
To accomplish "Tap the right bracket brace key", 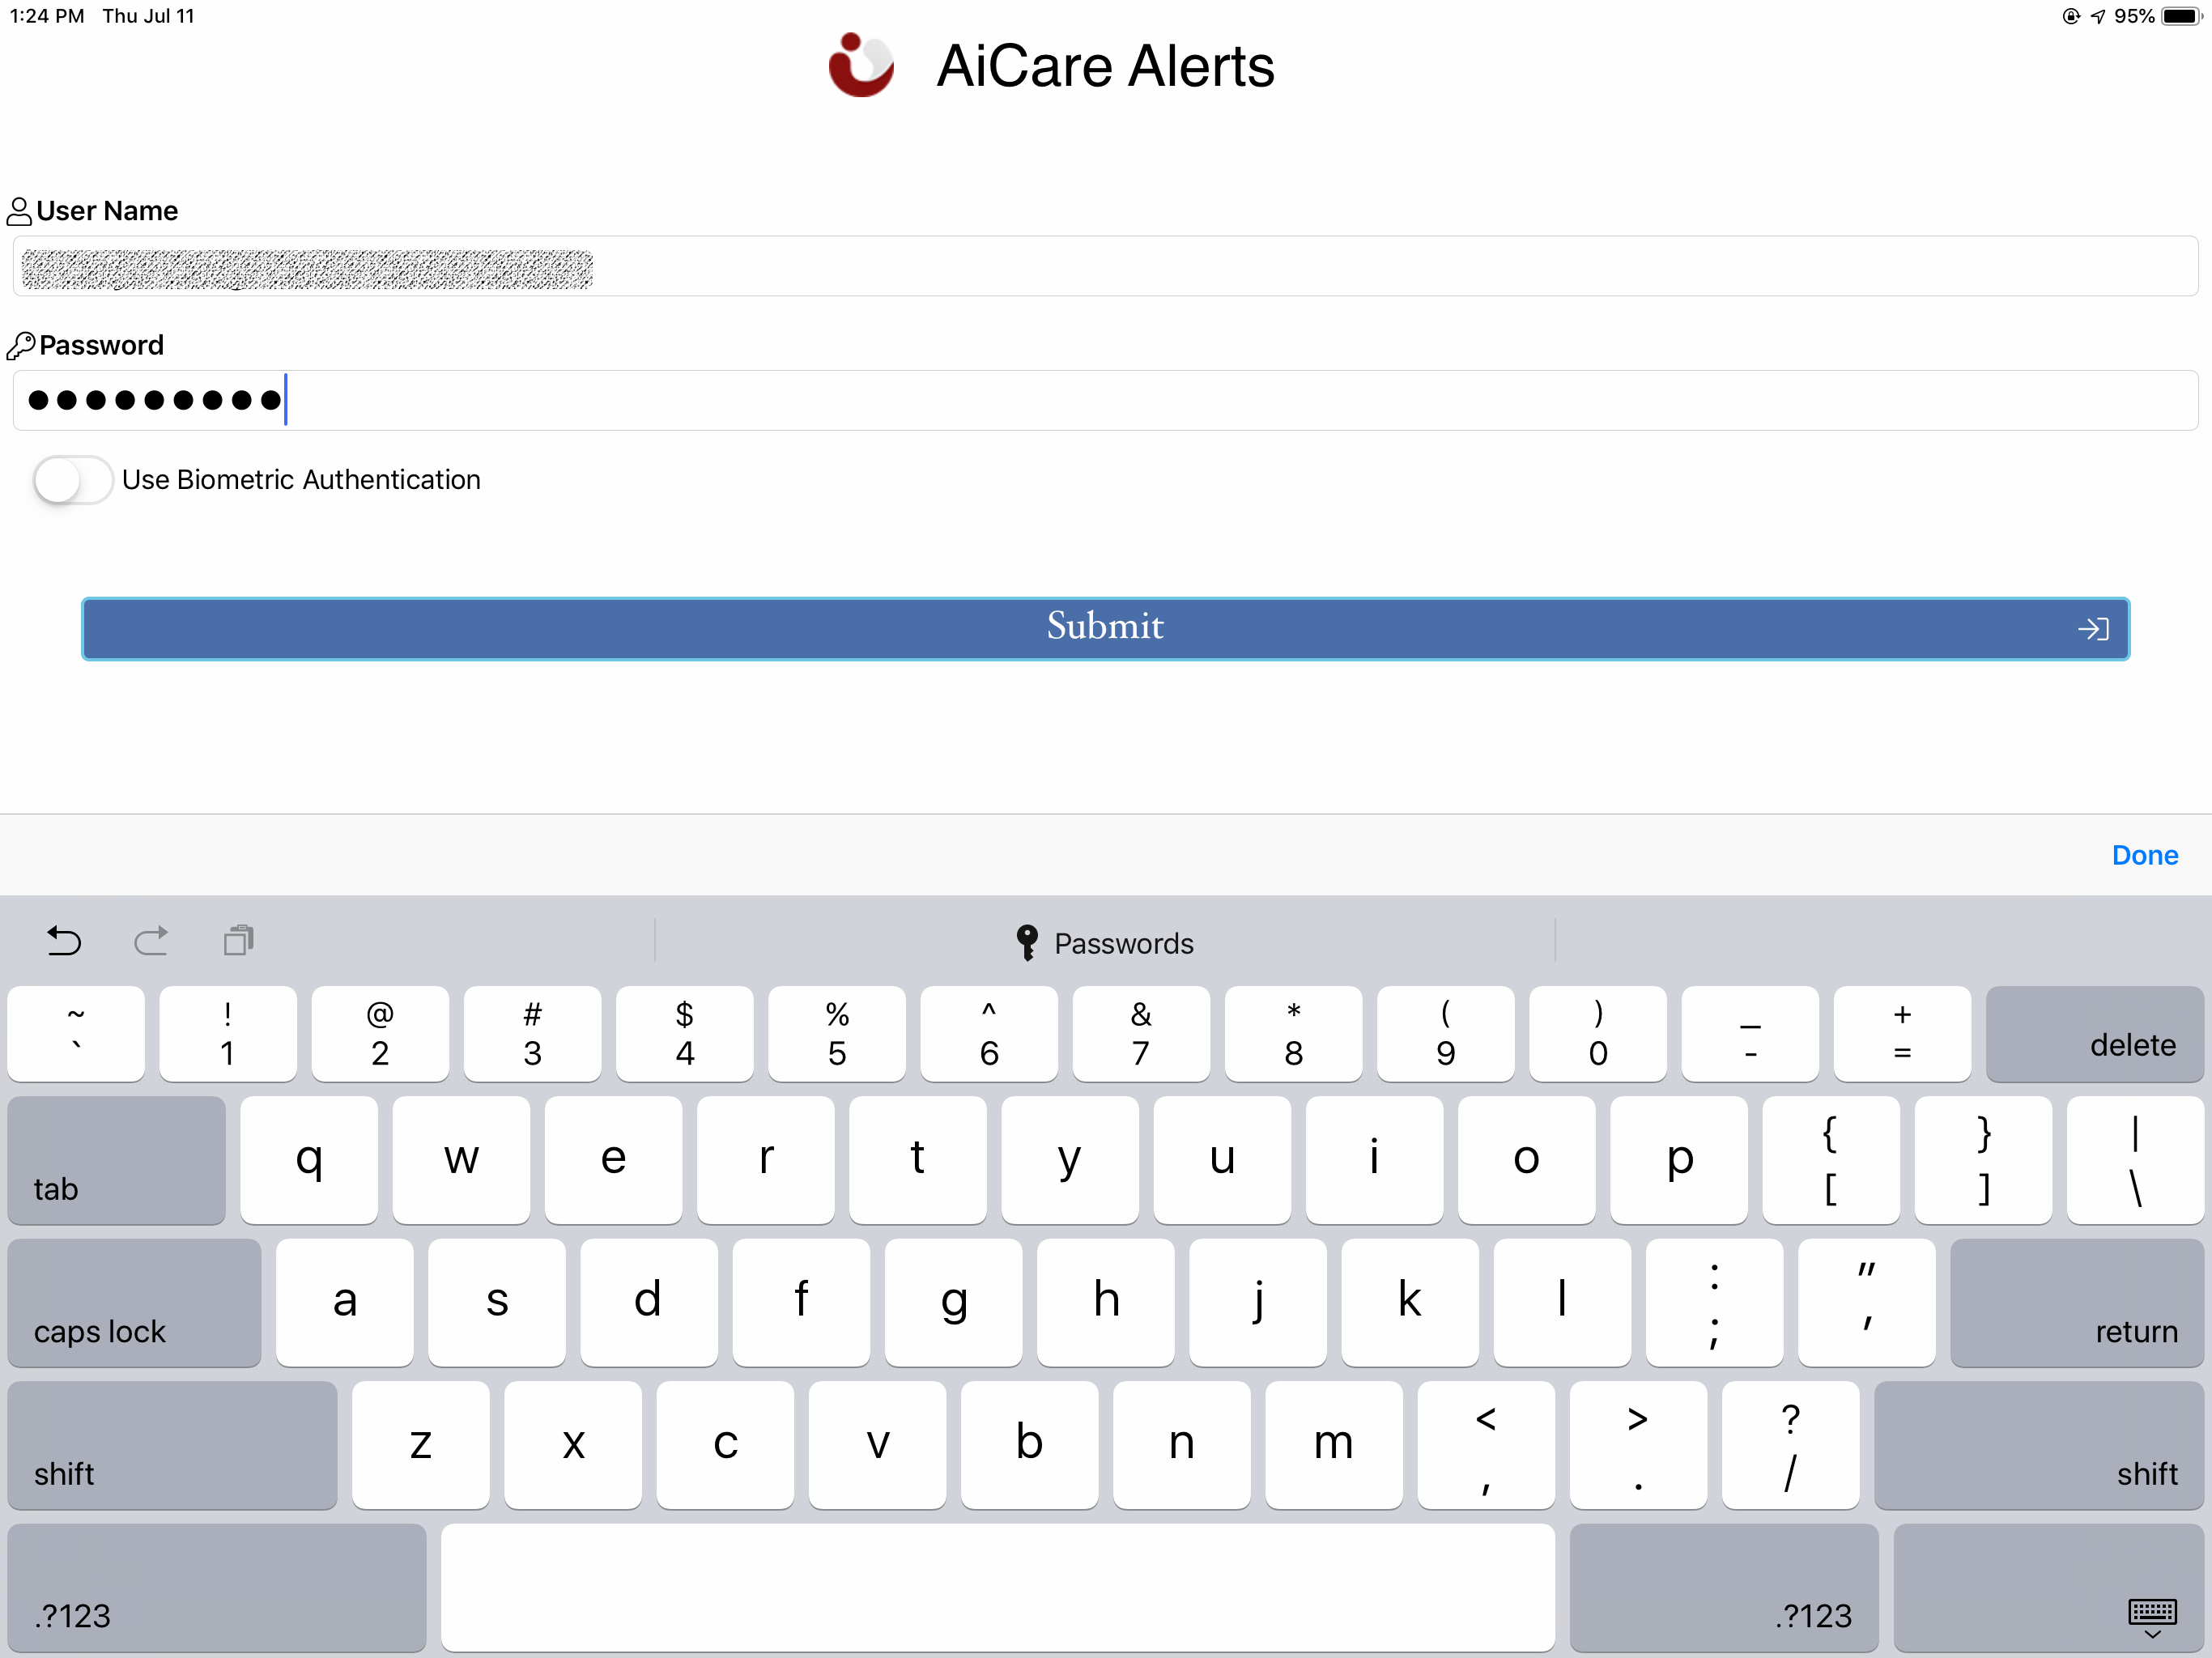I will tap(1983, 1160).
